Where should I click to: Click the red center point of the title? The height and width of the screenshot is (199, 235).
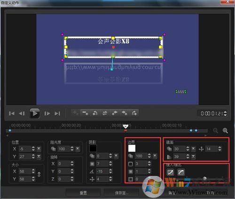[x=113, y=47]
